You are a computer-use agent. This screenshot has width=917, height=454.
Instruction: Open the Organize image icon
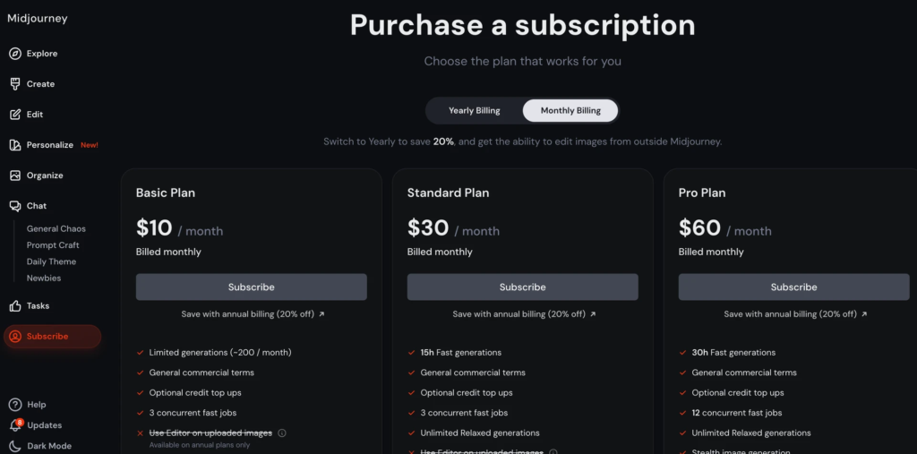click(x=15, y=176)
